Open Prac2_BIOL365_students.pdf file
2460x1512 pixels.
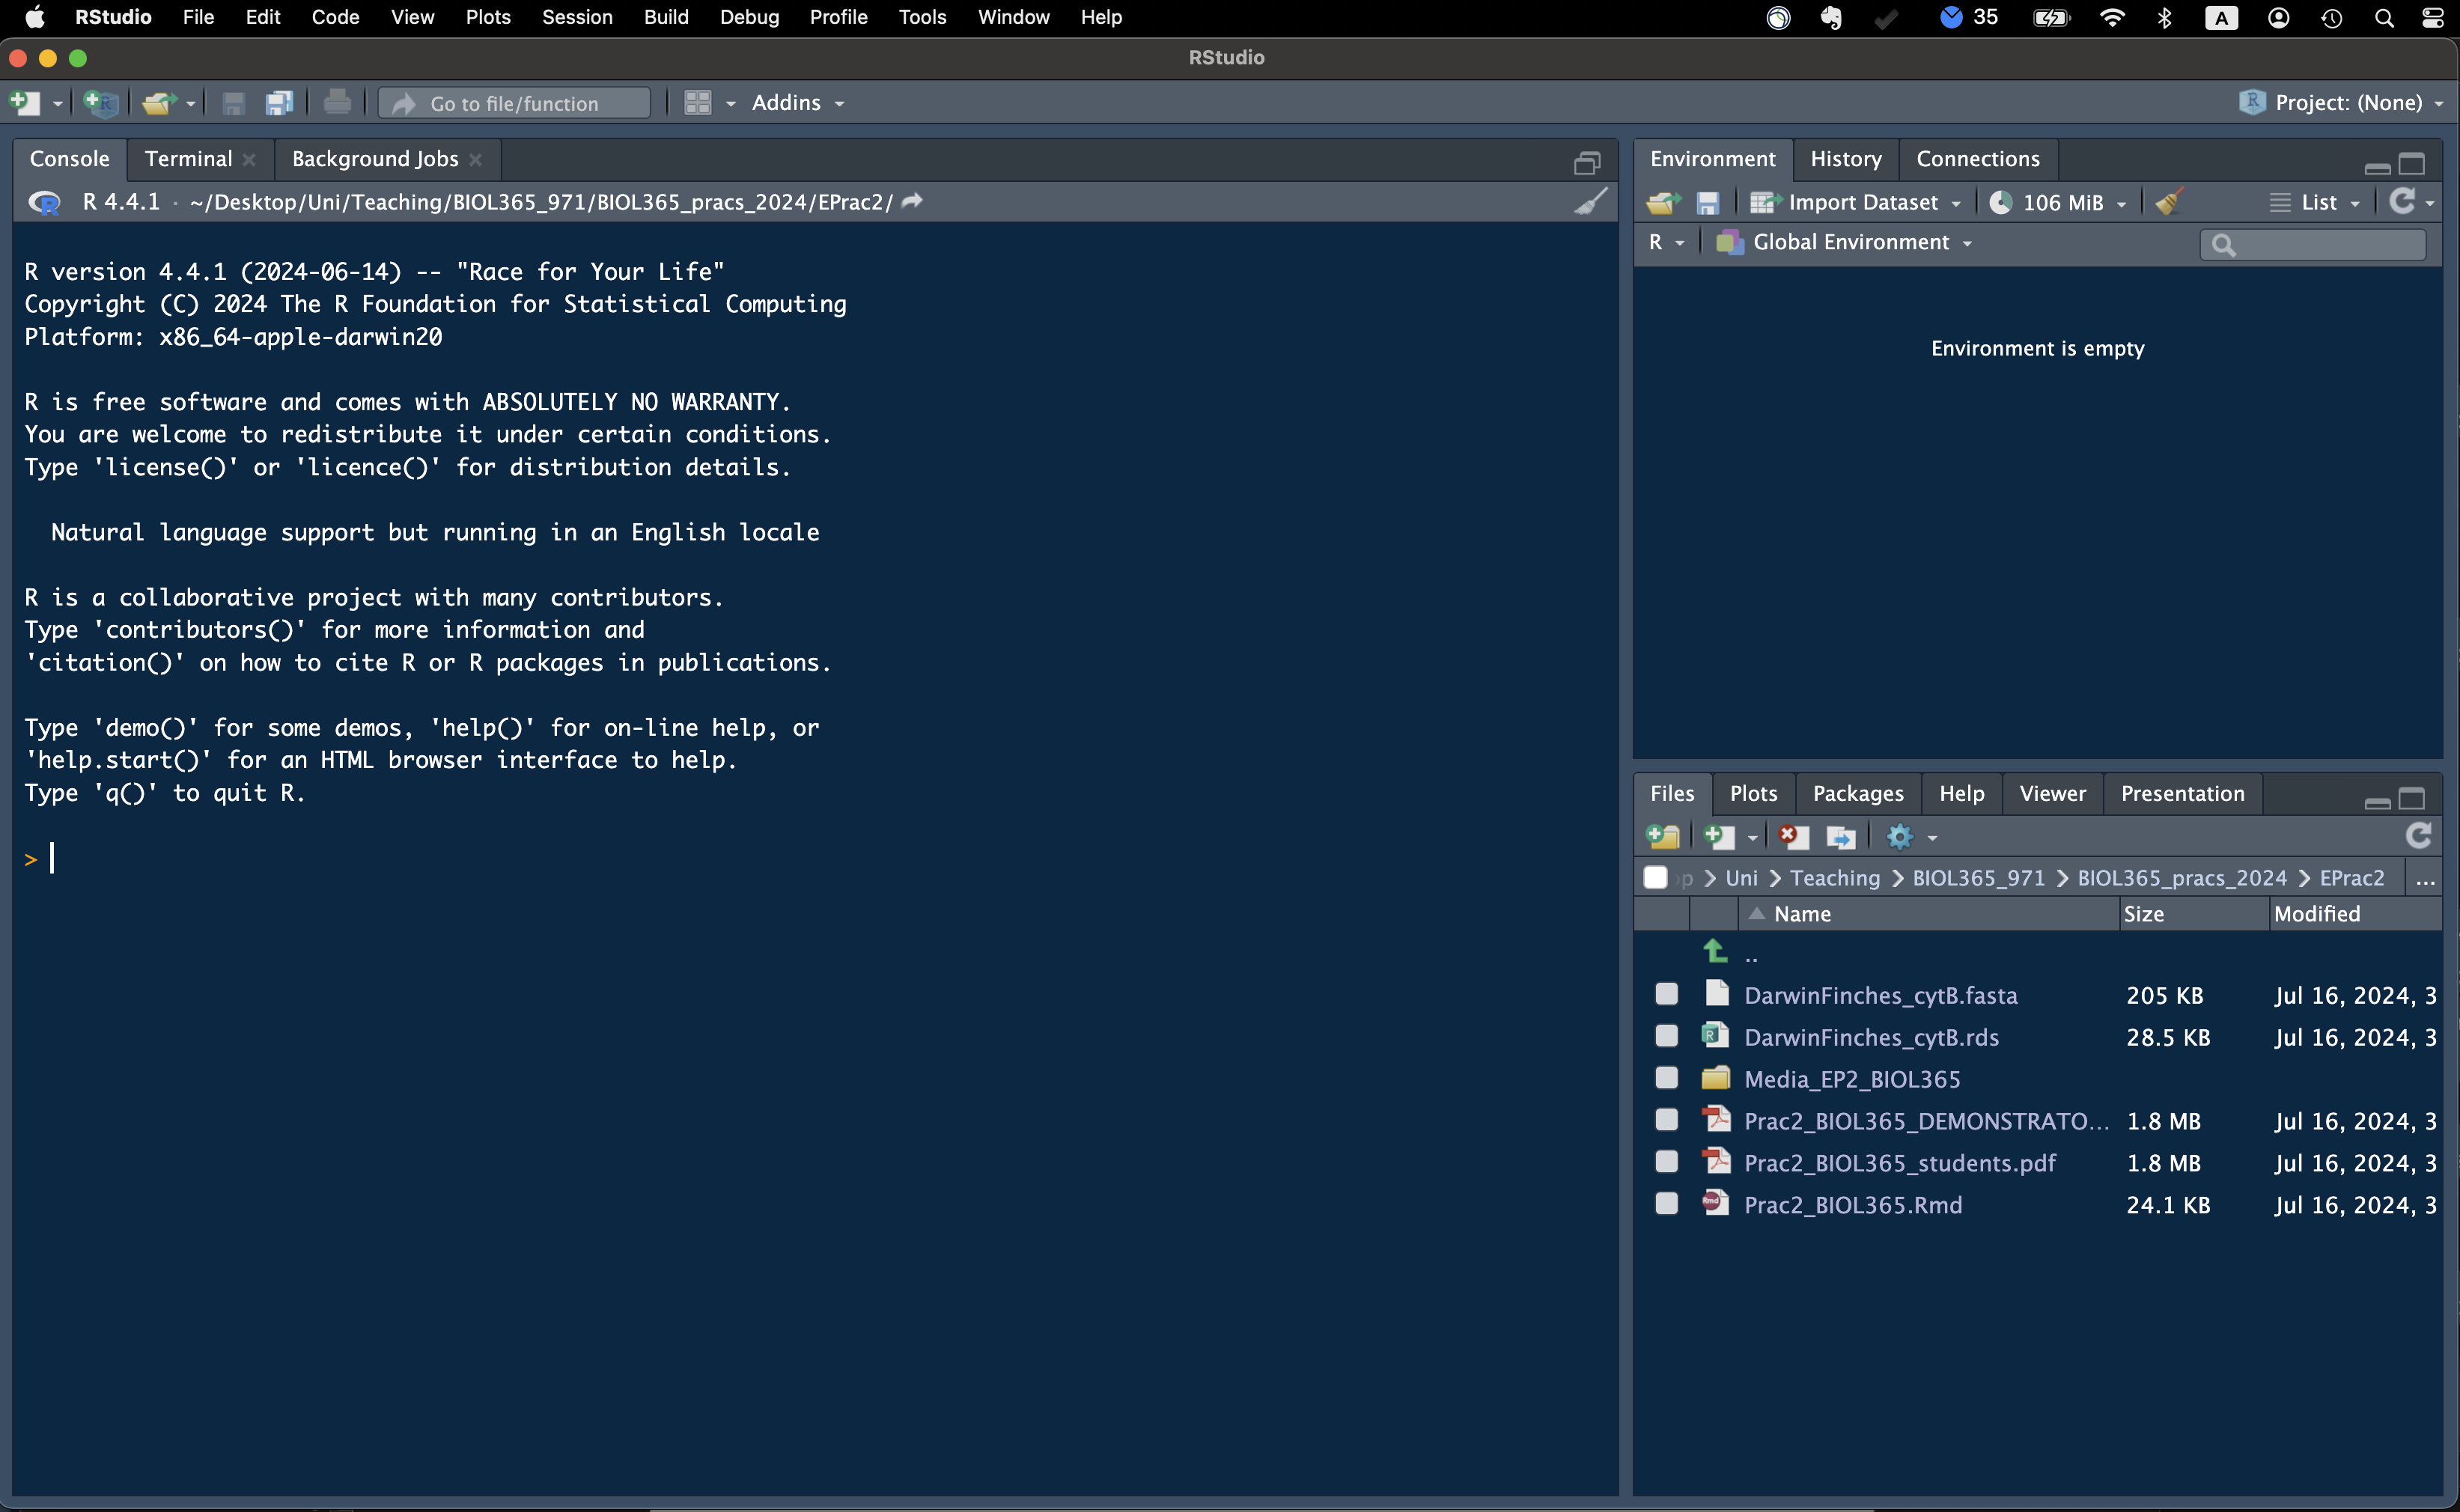1900,1163
